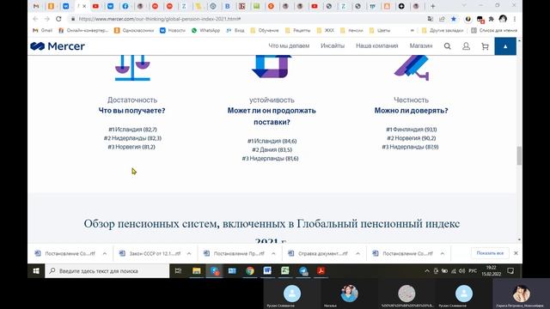
Task: Open the Наша компания menu
Action: 377,45
